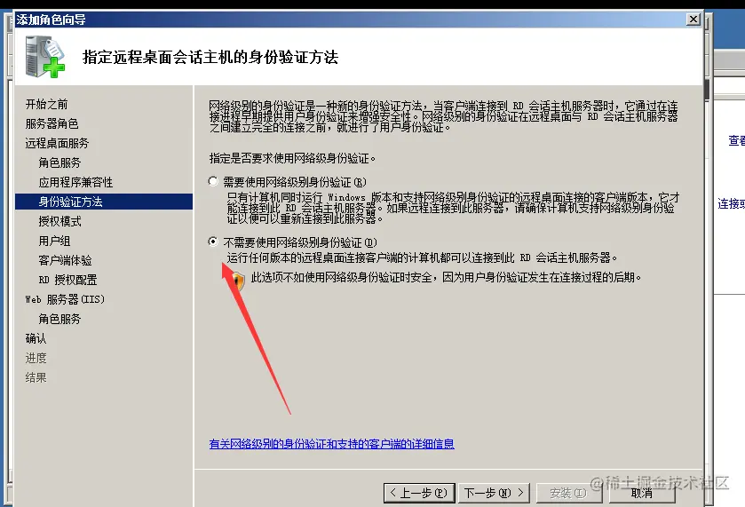Viewport: 745px width, 507px height.
Task: Click text 指定是否要求使用网络级身份验证
Action: (292, 158)
